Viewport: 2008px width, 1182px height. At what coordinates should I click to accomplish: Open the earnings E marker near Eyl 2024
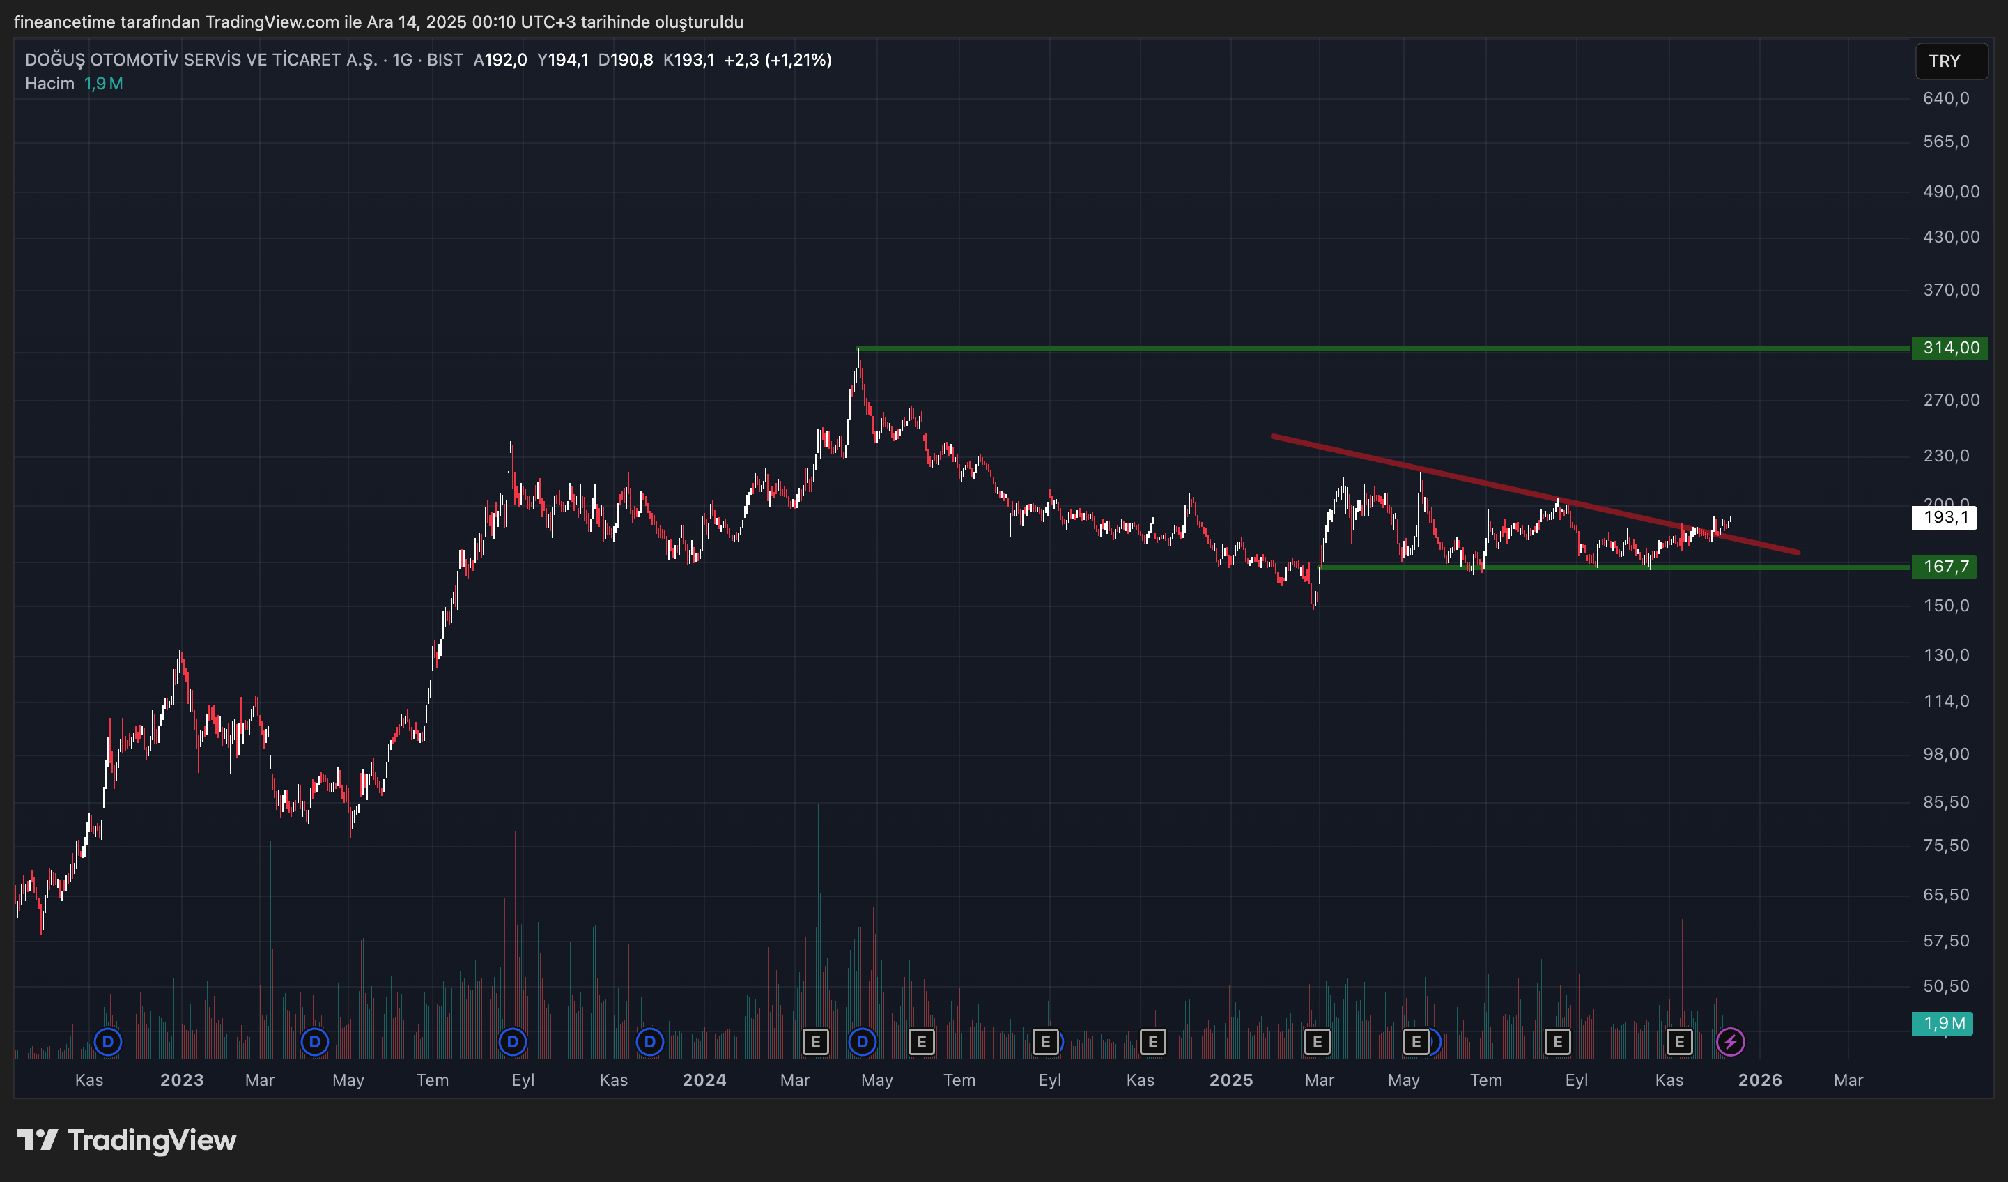pyautogui.click(x=1045, y=1042)
